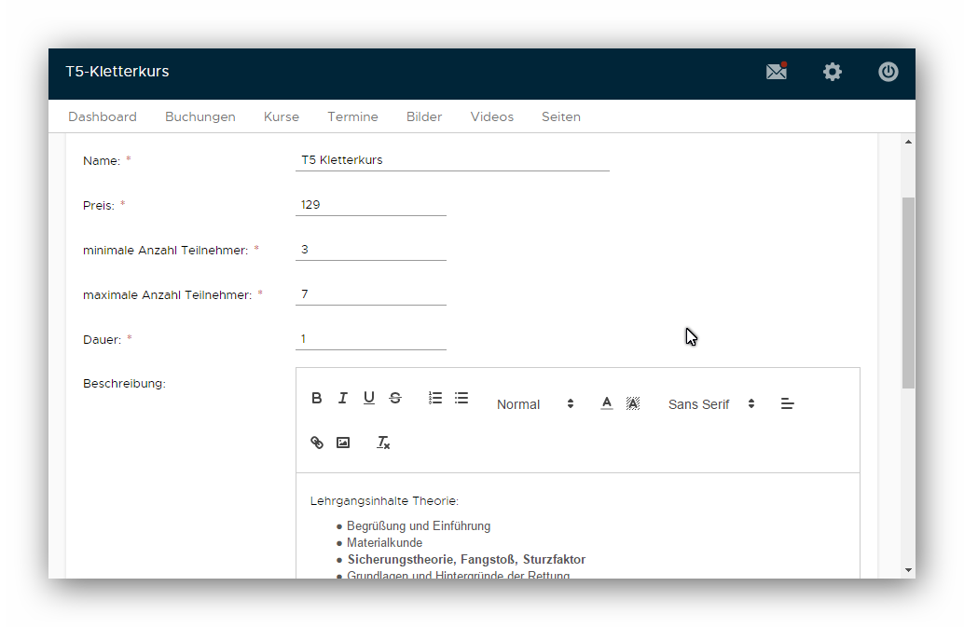Focus the Preis field showing 129
Image resolution: width=964 pixels, height=627 pixels.
(x=371, y=205)
